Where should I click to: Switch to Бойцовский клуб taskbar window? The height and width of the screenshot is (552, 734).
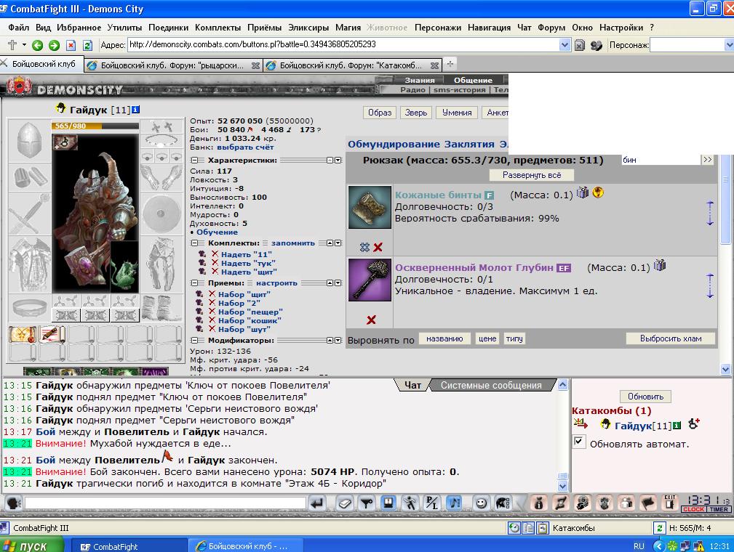click(x=246, y=546)
